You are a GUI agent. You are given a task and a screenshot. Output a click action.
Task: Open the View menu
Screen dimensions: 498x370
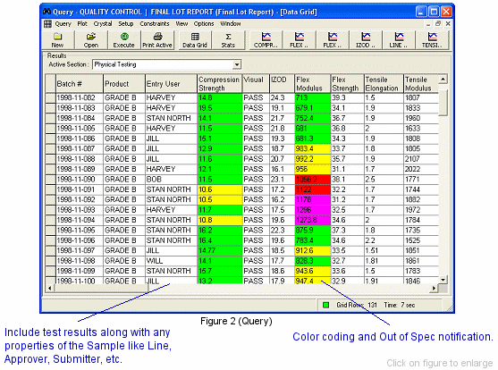181,24
